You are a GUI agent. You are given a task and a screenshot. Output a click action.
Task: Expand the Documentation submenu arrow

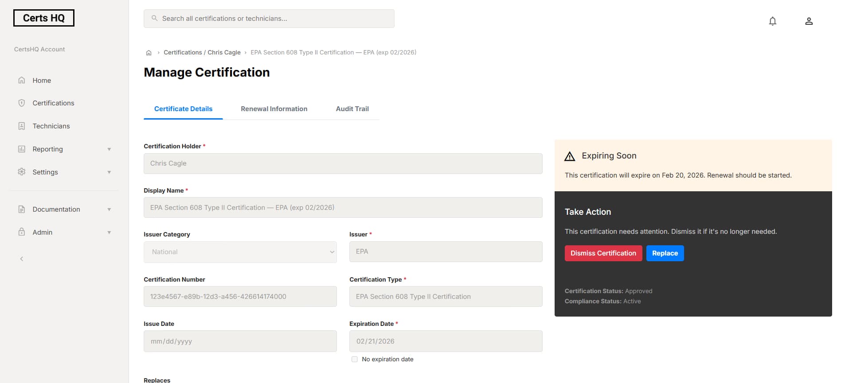[109, 209]
